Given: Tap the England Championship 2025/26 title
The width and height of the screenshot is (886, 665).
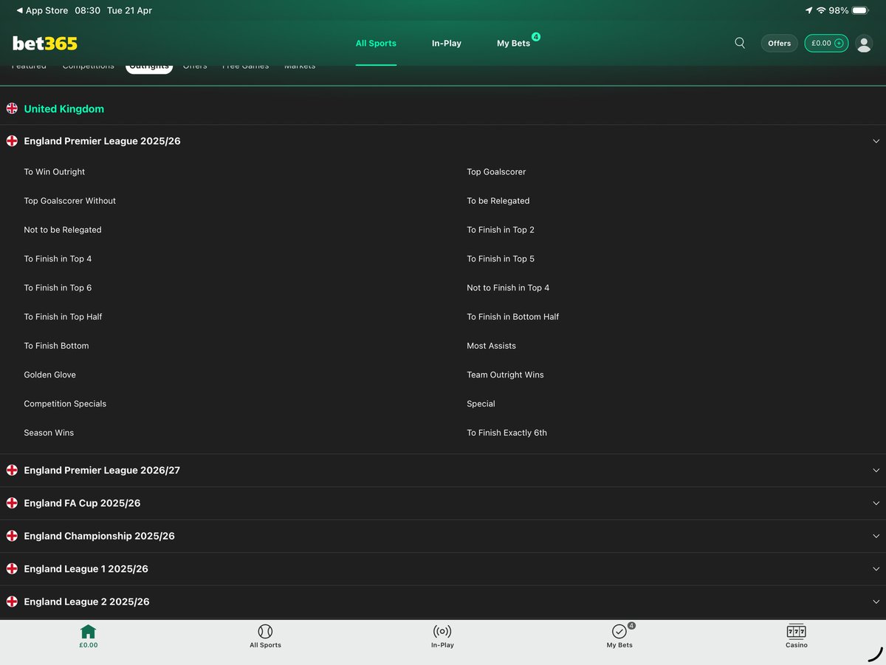Looking at the screenshot, I should (99, 536).
